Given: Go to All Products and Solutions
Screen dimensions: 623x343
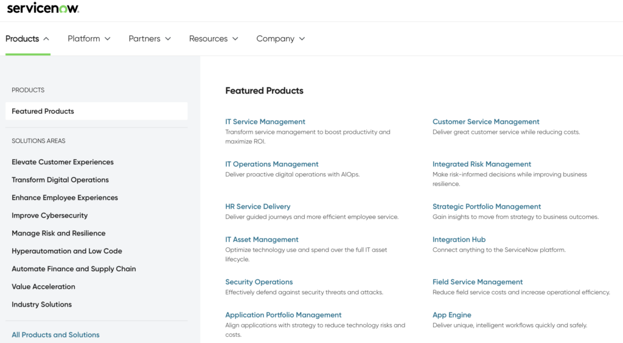Looking at the screenshot, I should [x=55, y=335].
